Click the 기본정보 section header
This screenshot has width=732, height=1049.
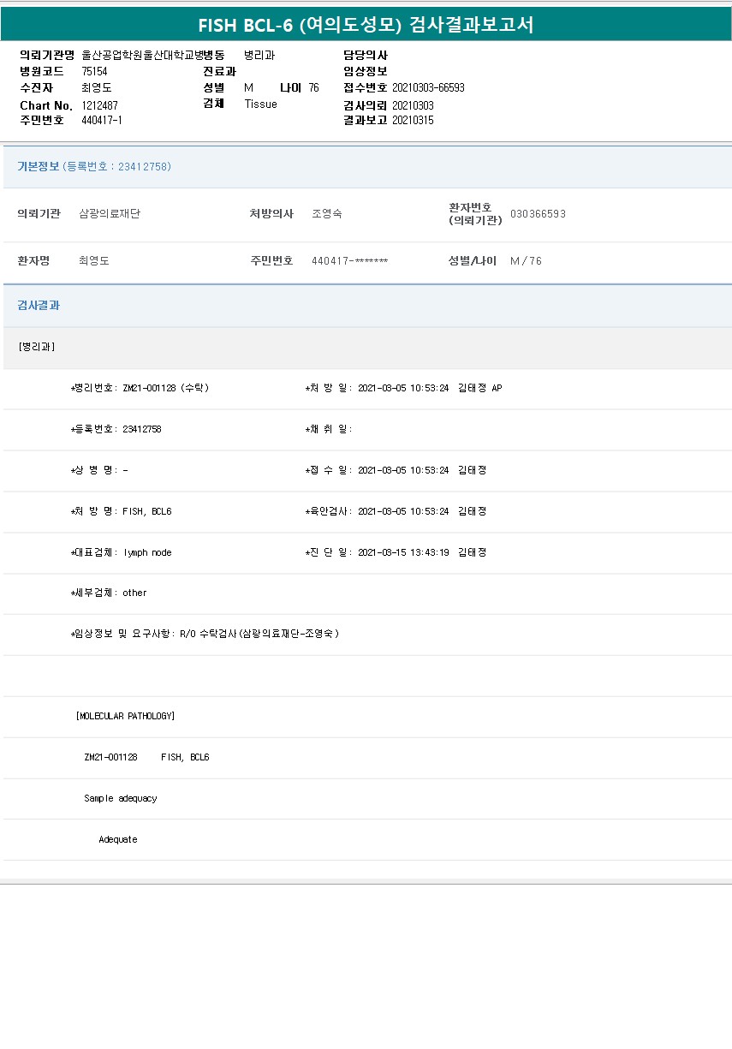(39, 166)
